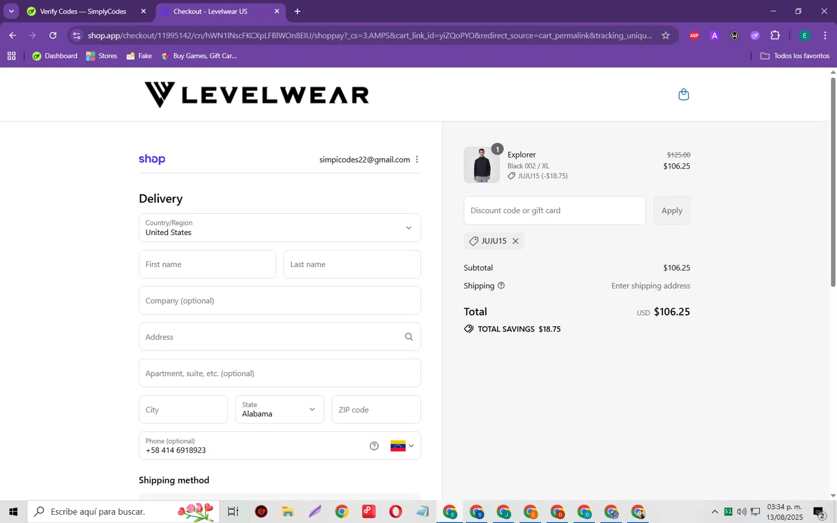
Task: Open the purple A extension icon
Action: click(x=714, y=35)
